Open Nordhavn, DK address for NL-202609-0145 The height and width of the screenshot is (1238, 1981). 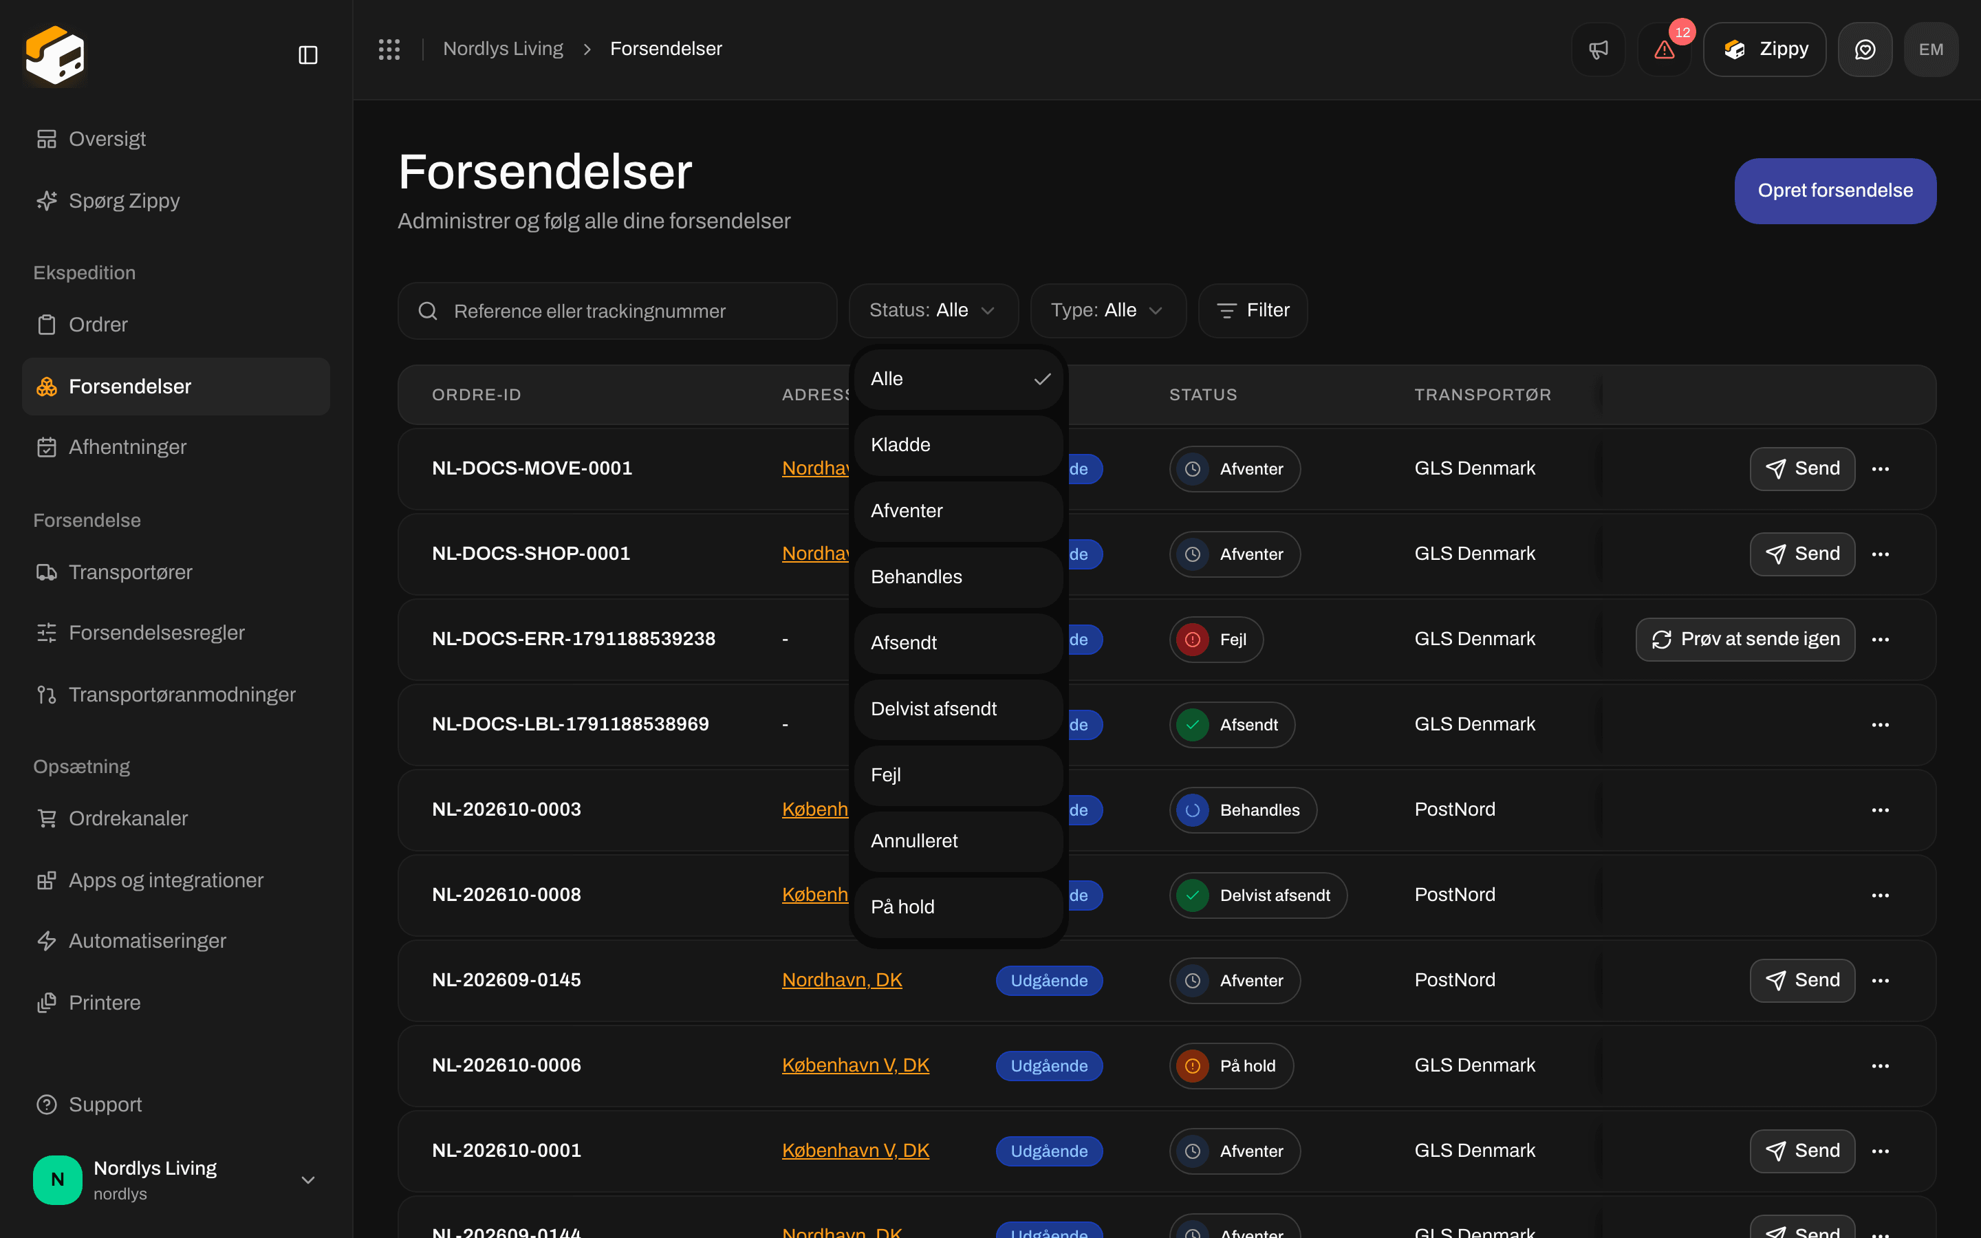[x=841, y=980]
